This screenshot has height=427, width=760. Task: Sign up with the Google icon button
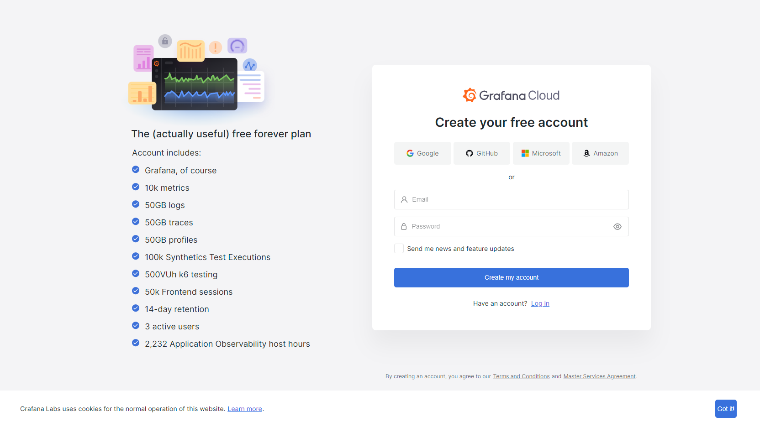pos(422,153)
